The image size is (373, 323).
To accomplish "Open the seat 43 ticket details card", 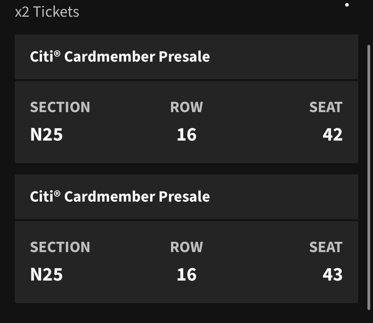I will 186,262.
